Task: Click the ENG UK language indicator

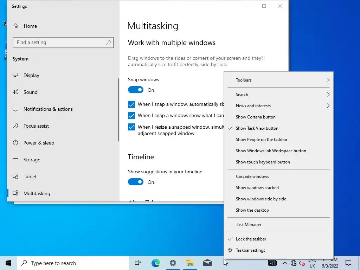Action: click(312, 263)
